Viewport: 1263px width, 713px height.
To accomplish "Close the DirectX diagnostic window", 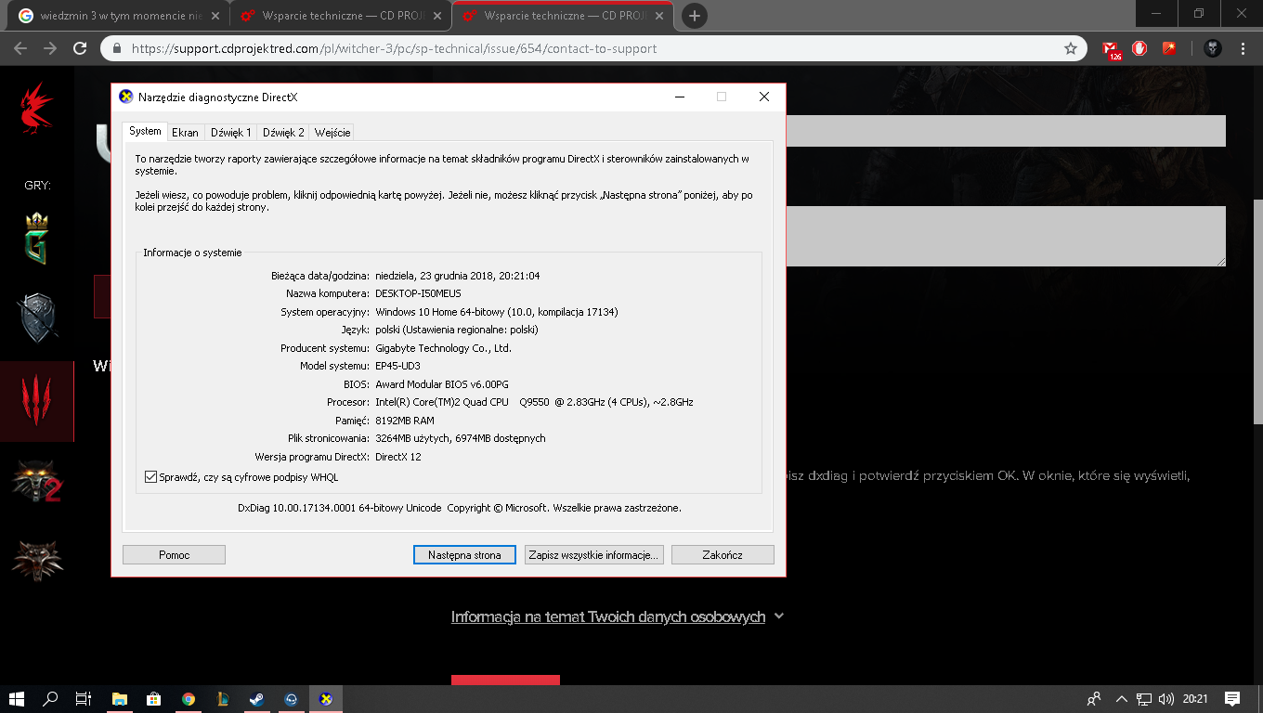I will point(763,97).
